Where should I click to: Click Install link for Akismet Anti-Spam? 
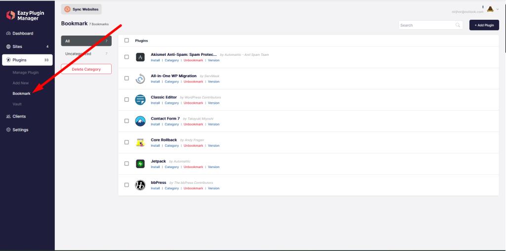click(155, 60)
